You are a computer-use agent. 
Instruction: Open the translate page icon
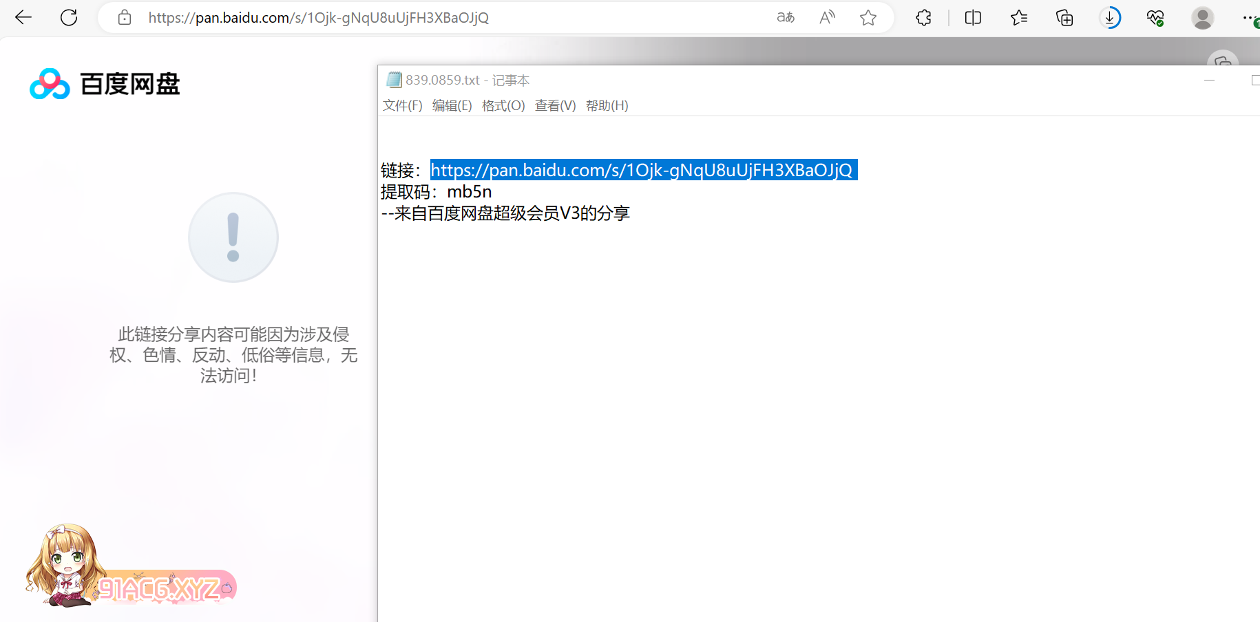(x=786, y=18)
